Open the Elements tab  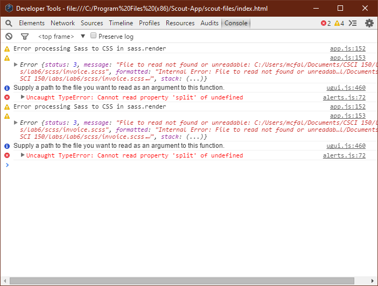32,23
